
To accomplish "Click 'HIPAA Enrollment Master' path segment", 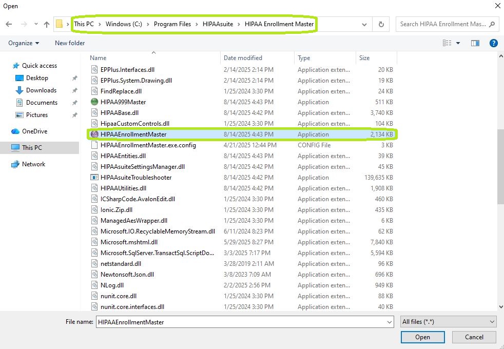I will [x=279, y=24].
